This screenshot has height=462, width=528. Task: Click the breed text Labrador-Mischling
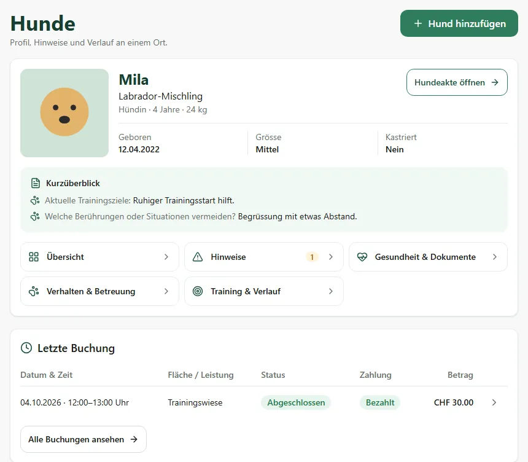(x=161, y=96)
